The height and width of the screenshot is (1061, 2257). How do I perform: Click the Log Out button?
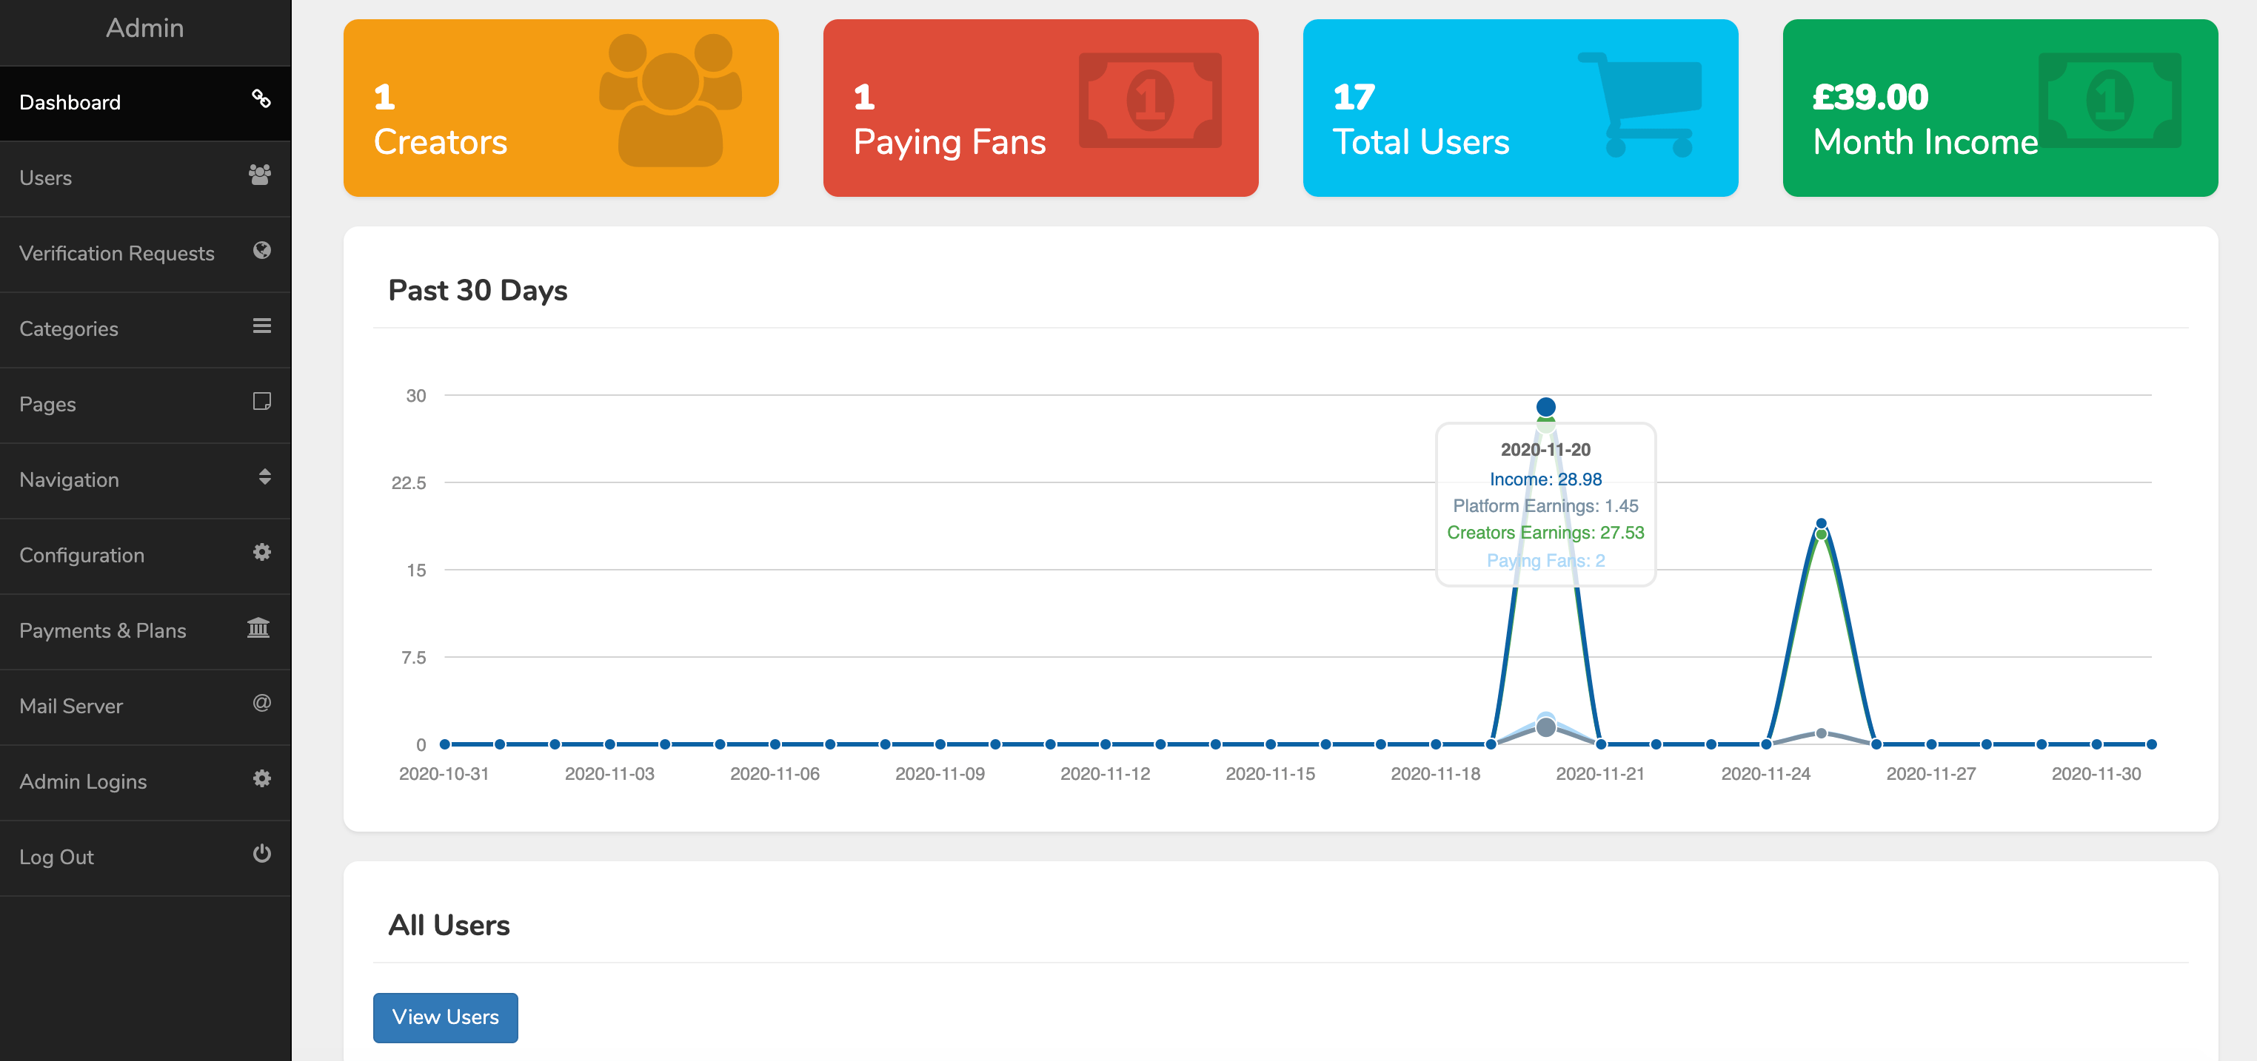click(145, 855)
